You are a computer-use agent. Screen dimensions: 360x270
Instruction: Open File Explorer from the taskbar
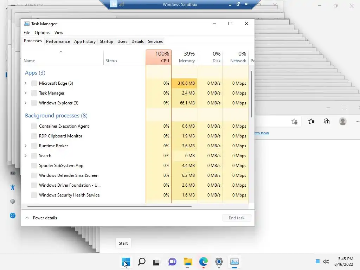click(x=188, y=262)
